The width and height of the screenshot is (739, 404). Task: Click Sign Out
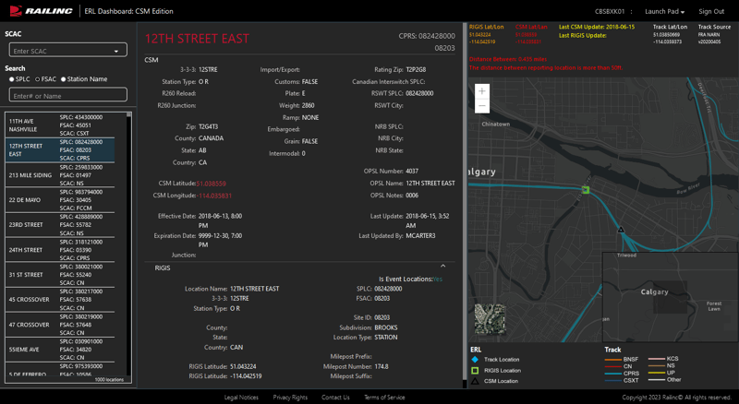(711, 11)
